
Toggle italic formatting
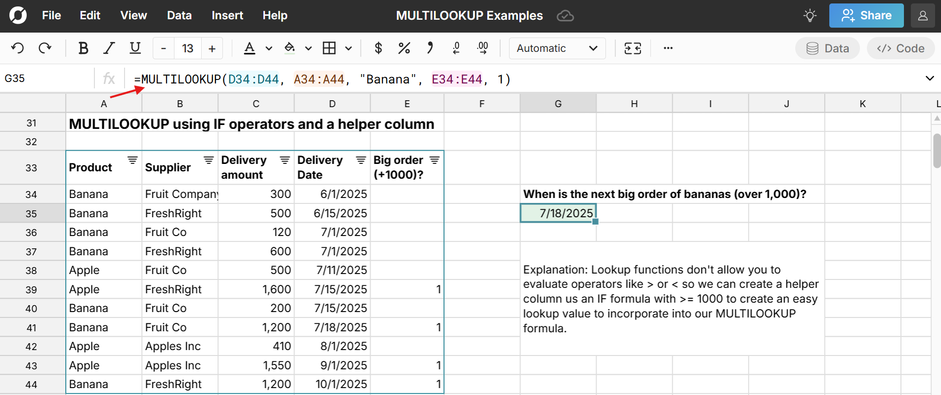coord(109,48)
